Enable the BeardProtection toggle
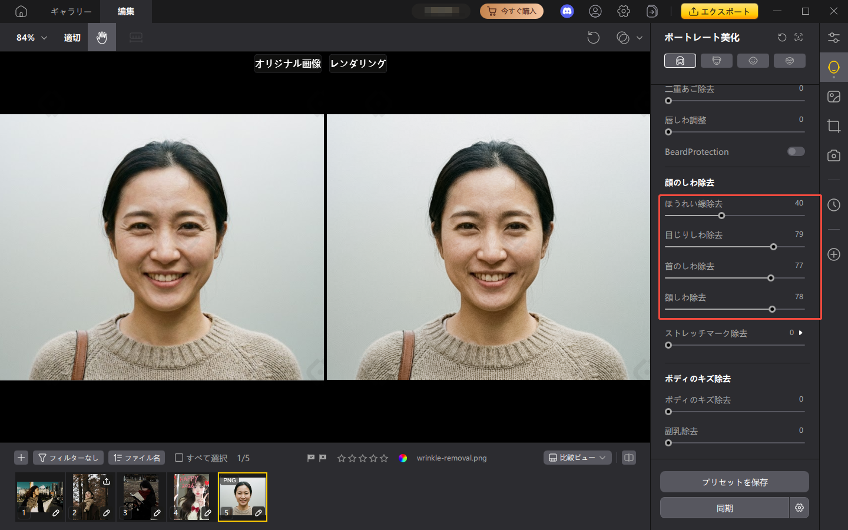This screenshot has height=530, width=848. point(796,151)
